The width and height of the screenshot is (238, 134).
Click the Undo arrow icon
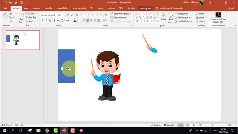click(10, 3)
